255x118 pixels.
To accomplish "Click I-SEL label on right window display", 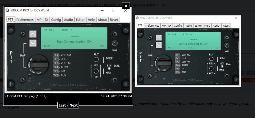I will [x=190, y=48].
